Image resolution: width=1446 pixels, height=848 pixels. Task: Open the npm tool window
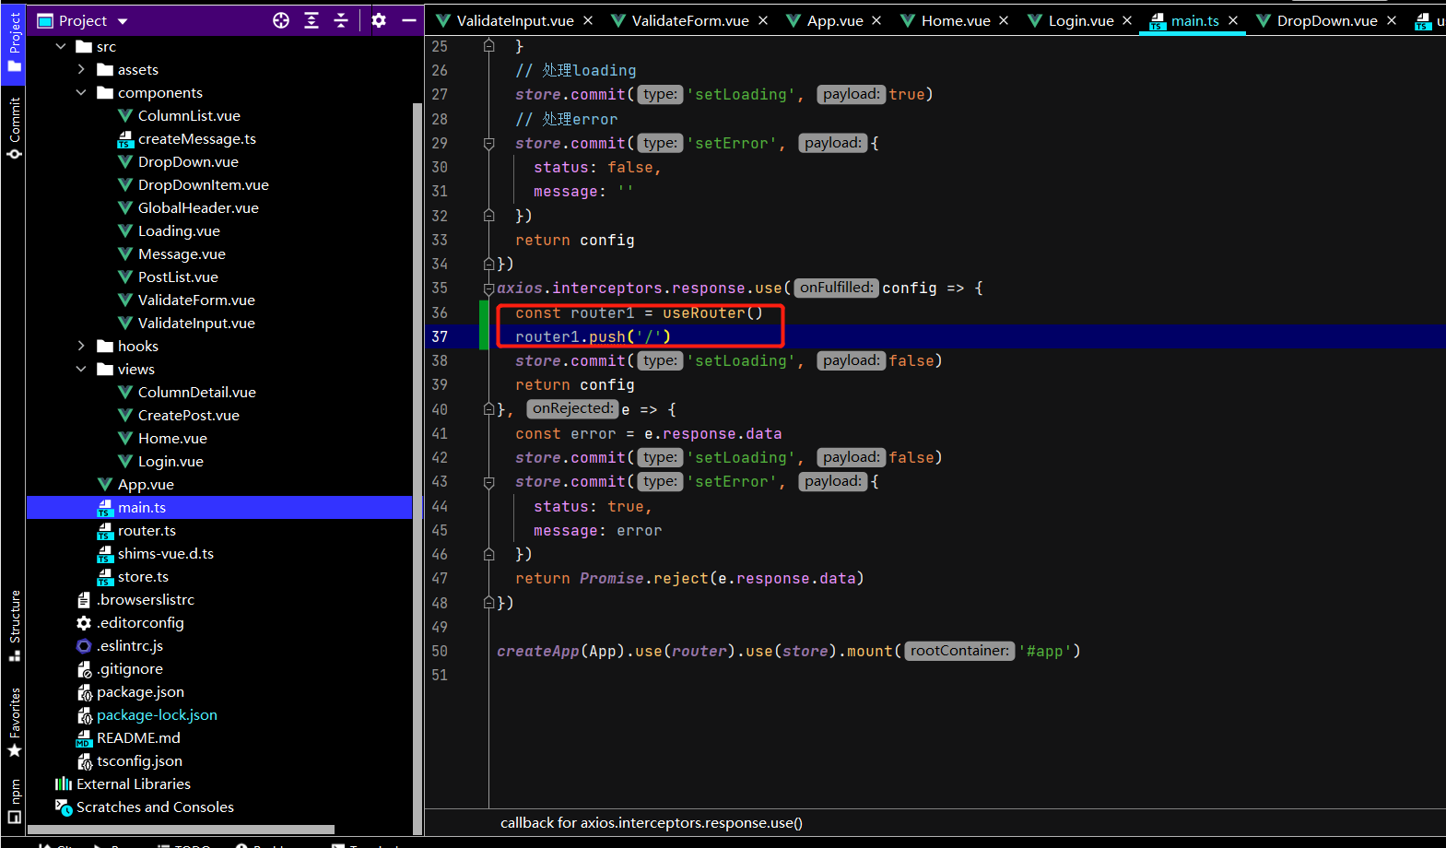[15, 801]
